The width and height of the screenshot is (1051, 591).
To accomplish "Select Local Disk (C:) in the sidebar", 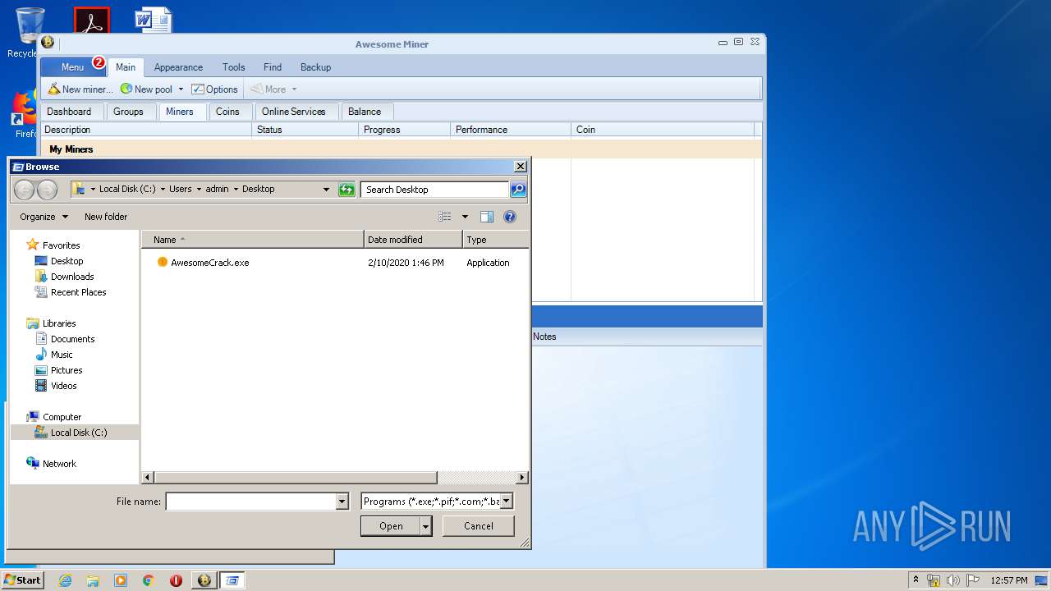I will [x=75, y=433].
